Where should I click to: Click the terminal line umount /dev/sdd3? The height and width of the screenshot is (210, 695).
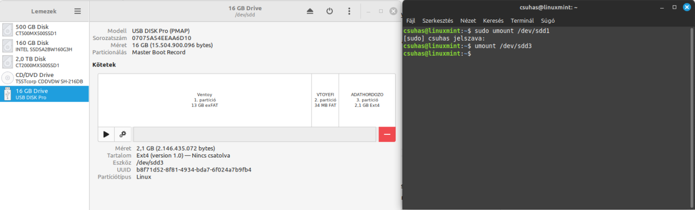(x=467, y=46)
